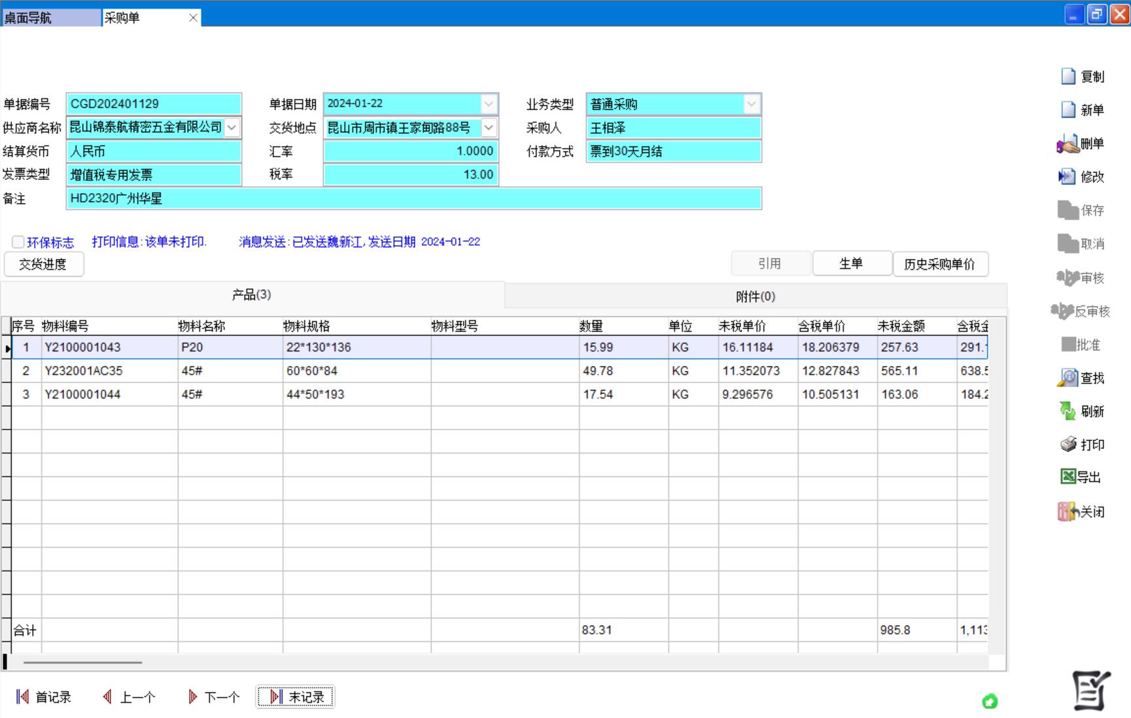
Task: Open the 单据日期 date picker dropdown
Action: pos(489,104)
